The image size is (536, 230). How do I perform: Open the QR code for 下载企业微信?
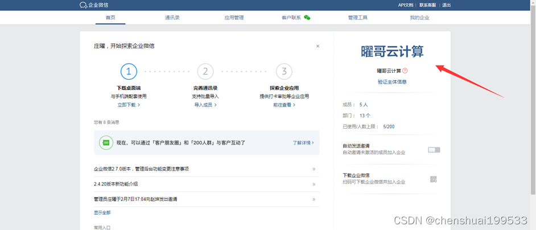pyautogui.click(x=434, y=179)
